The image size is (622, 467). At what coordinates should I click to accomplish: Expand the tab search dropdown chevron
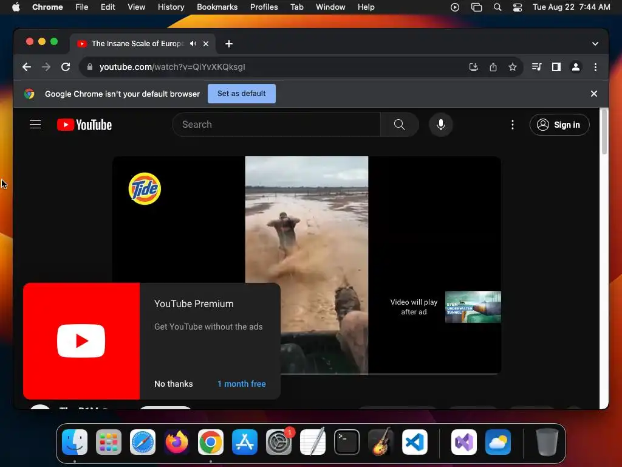(595, 44)
